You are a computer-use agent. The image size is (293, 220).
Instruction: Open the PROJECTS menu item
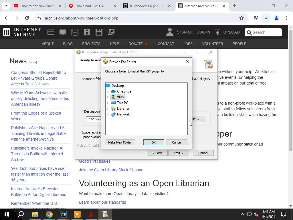click(x=91, y=44)
